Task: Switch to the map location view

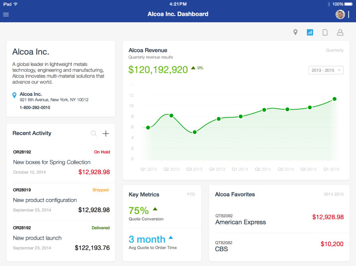Action: tap(295, 32)
